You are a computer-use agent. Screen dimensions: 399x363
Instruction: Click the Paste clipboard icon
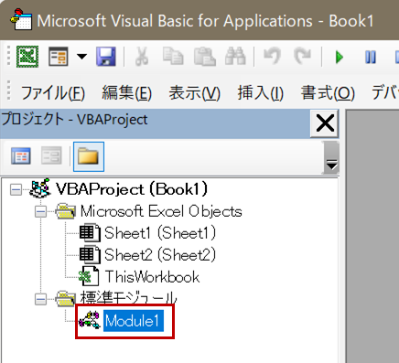click(205, 57)
